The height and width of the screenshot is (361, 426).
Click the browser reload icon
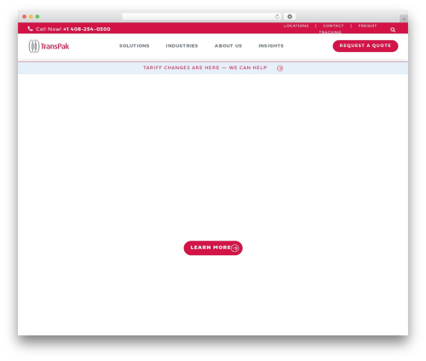click(x=277, y=16)
